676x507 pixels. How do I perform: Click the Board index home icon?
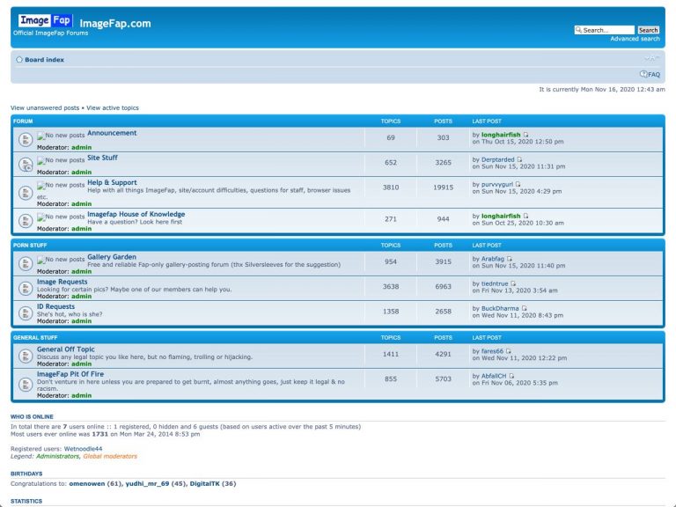19,60
